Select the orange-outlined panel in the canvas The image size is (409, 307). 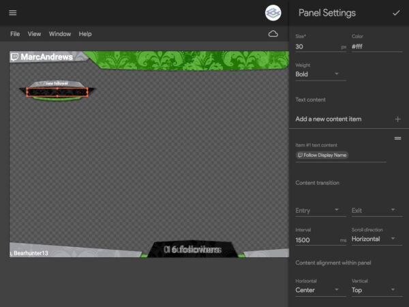point(57,92)
